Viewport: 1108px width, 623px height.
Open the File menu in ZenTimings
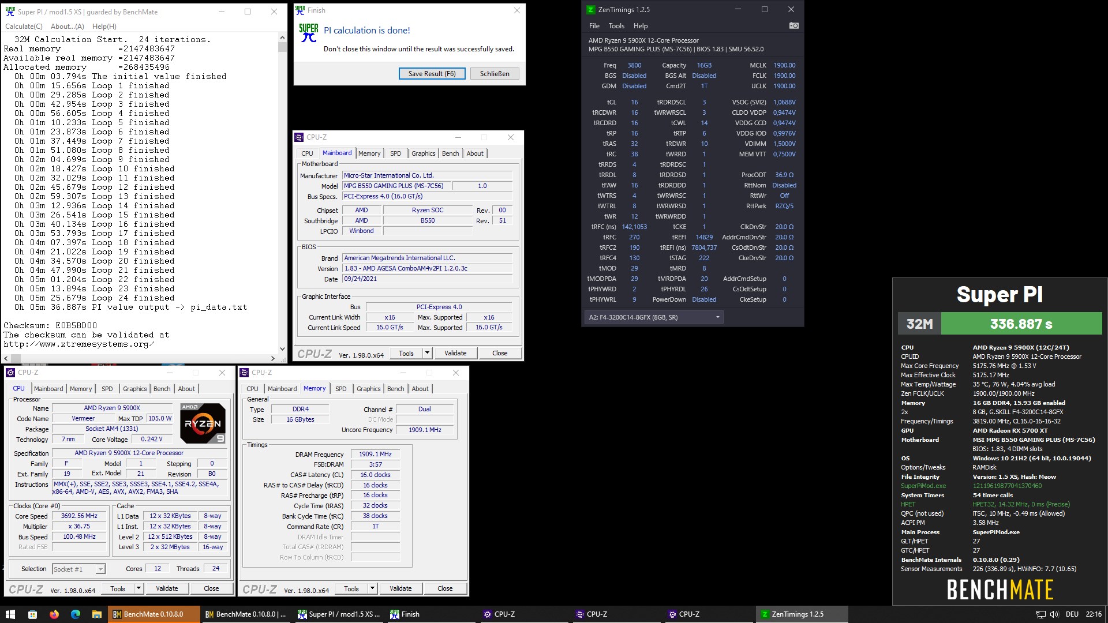coord(594,26)
